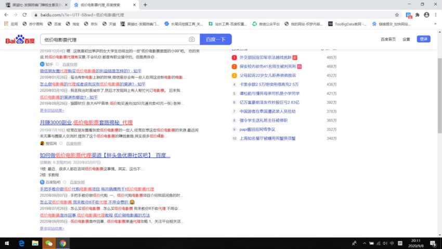Open hot search 中国游客在泰国遭武装人员抢劫
The image size is (442, 249).
tap(267, 111)
